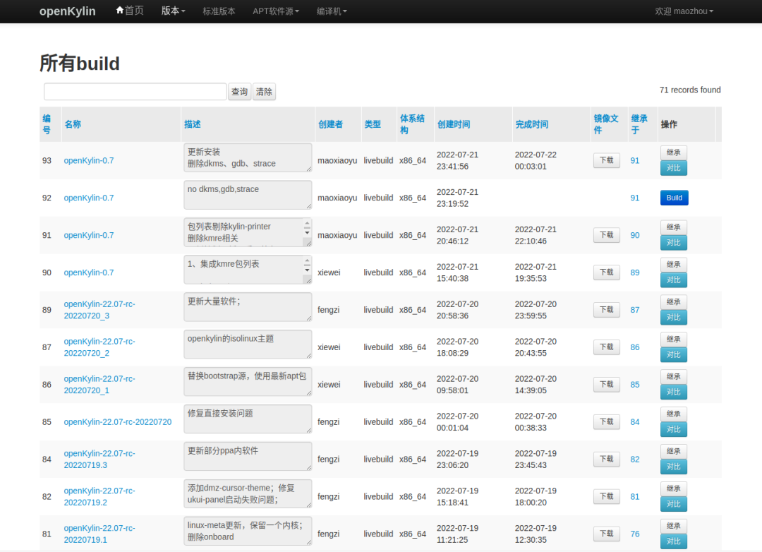Select creator cell maoxiaoyu in row 93
Image resolution: width=762 pixels, height=552 pixels.
tap(337, 160)
